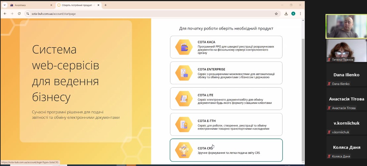Minimize the browser window
This screenshot has width=367, height=166.
282,5
